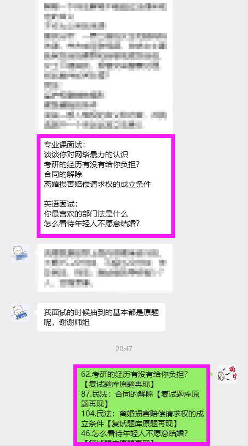Select the blurred message beside the first cat avatar
The image size is (248, 446).
(x=105, y=268)
